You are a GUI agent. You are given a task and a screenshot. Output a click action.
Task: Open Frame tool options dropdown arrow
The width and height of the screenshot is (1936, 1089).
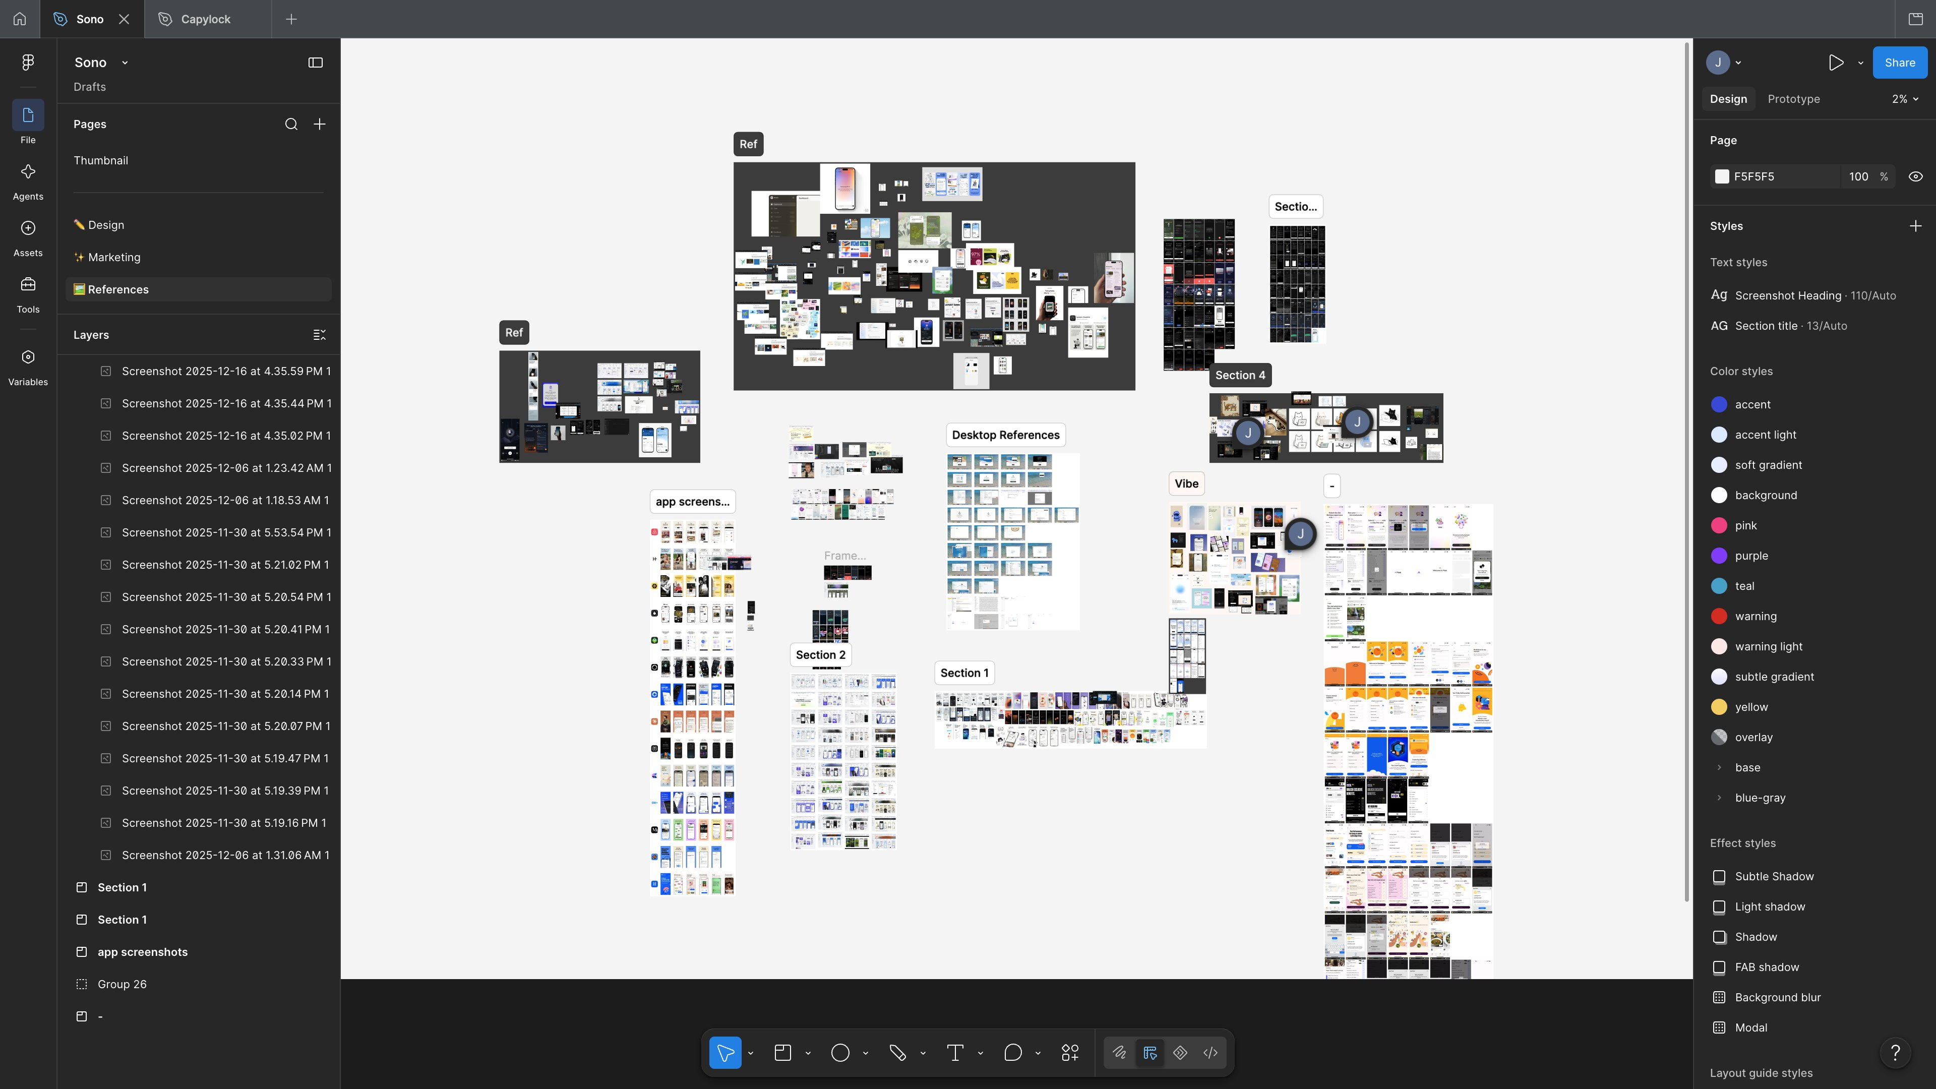pos(808,1053)
